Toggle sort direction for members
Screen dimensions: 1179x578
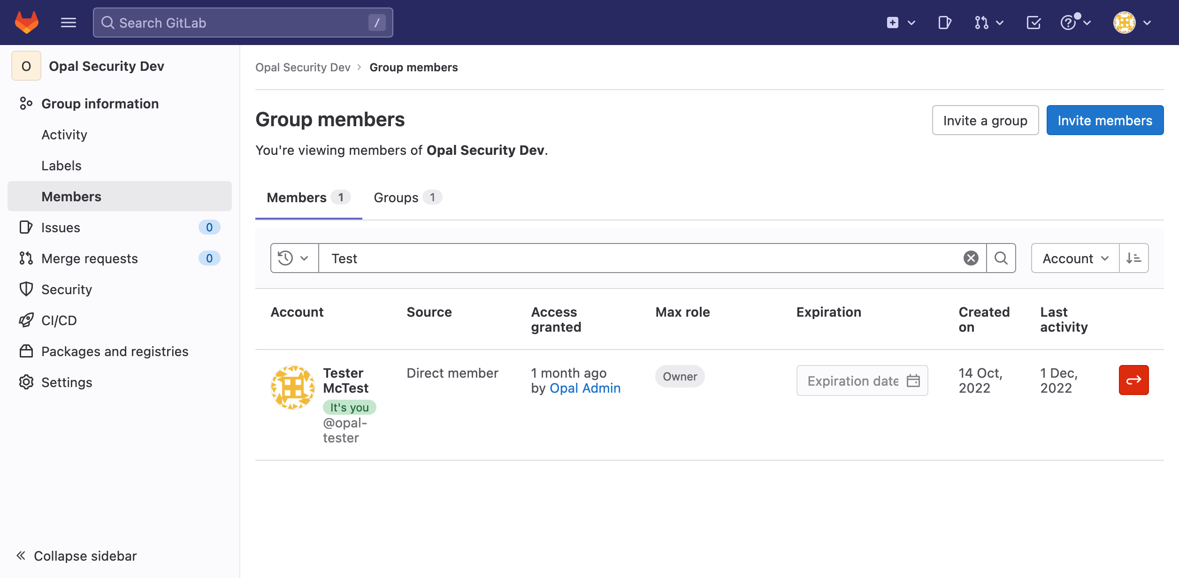click(x=1134, y=258)
